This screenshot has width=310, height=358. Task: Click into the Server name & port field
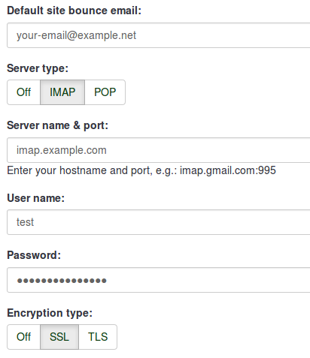coord(159,150)
